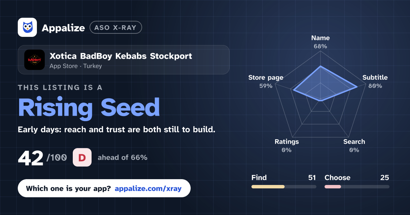The image size is (410, 215).
Task: Click the BadBoy app icon thumbnail
Action: (x=35, y=60)
